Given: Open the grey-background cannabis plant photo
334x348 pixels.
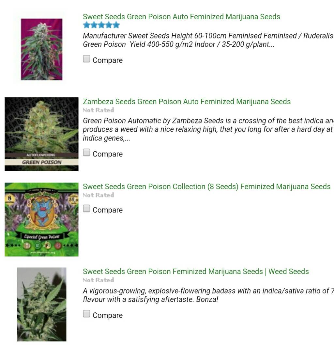Looking at the screenshot, I should tap(42, 304).
